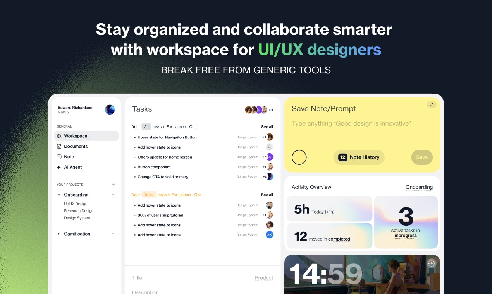Add a new project with plus icon
492x294 pixels.
[x=114, y=185]
